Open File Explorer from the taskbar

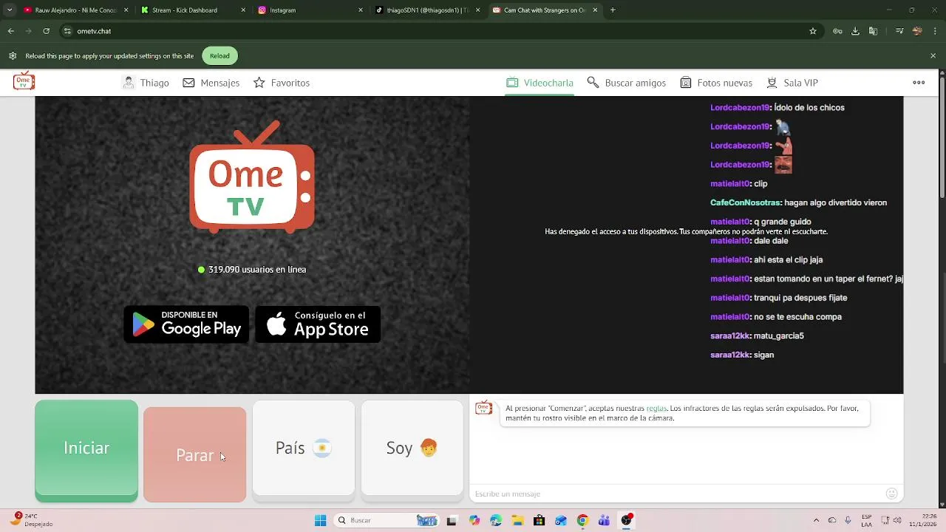coord(517,520)
